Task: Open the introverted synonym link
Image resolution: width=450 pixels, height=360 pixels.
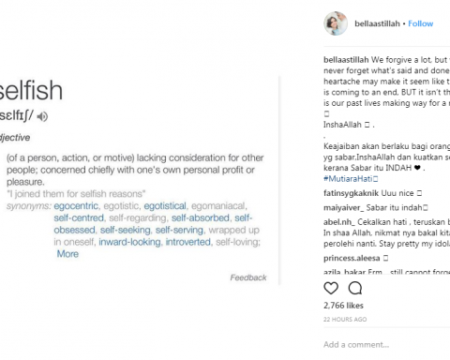Action: [x=188, y=242]
